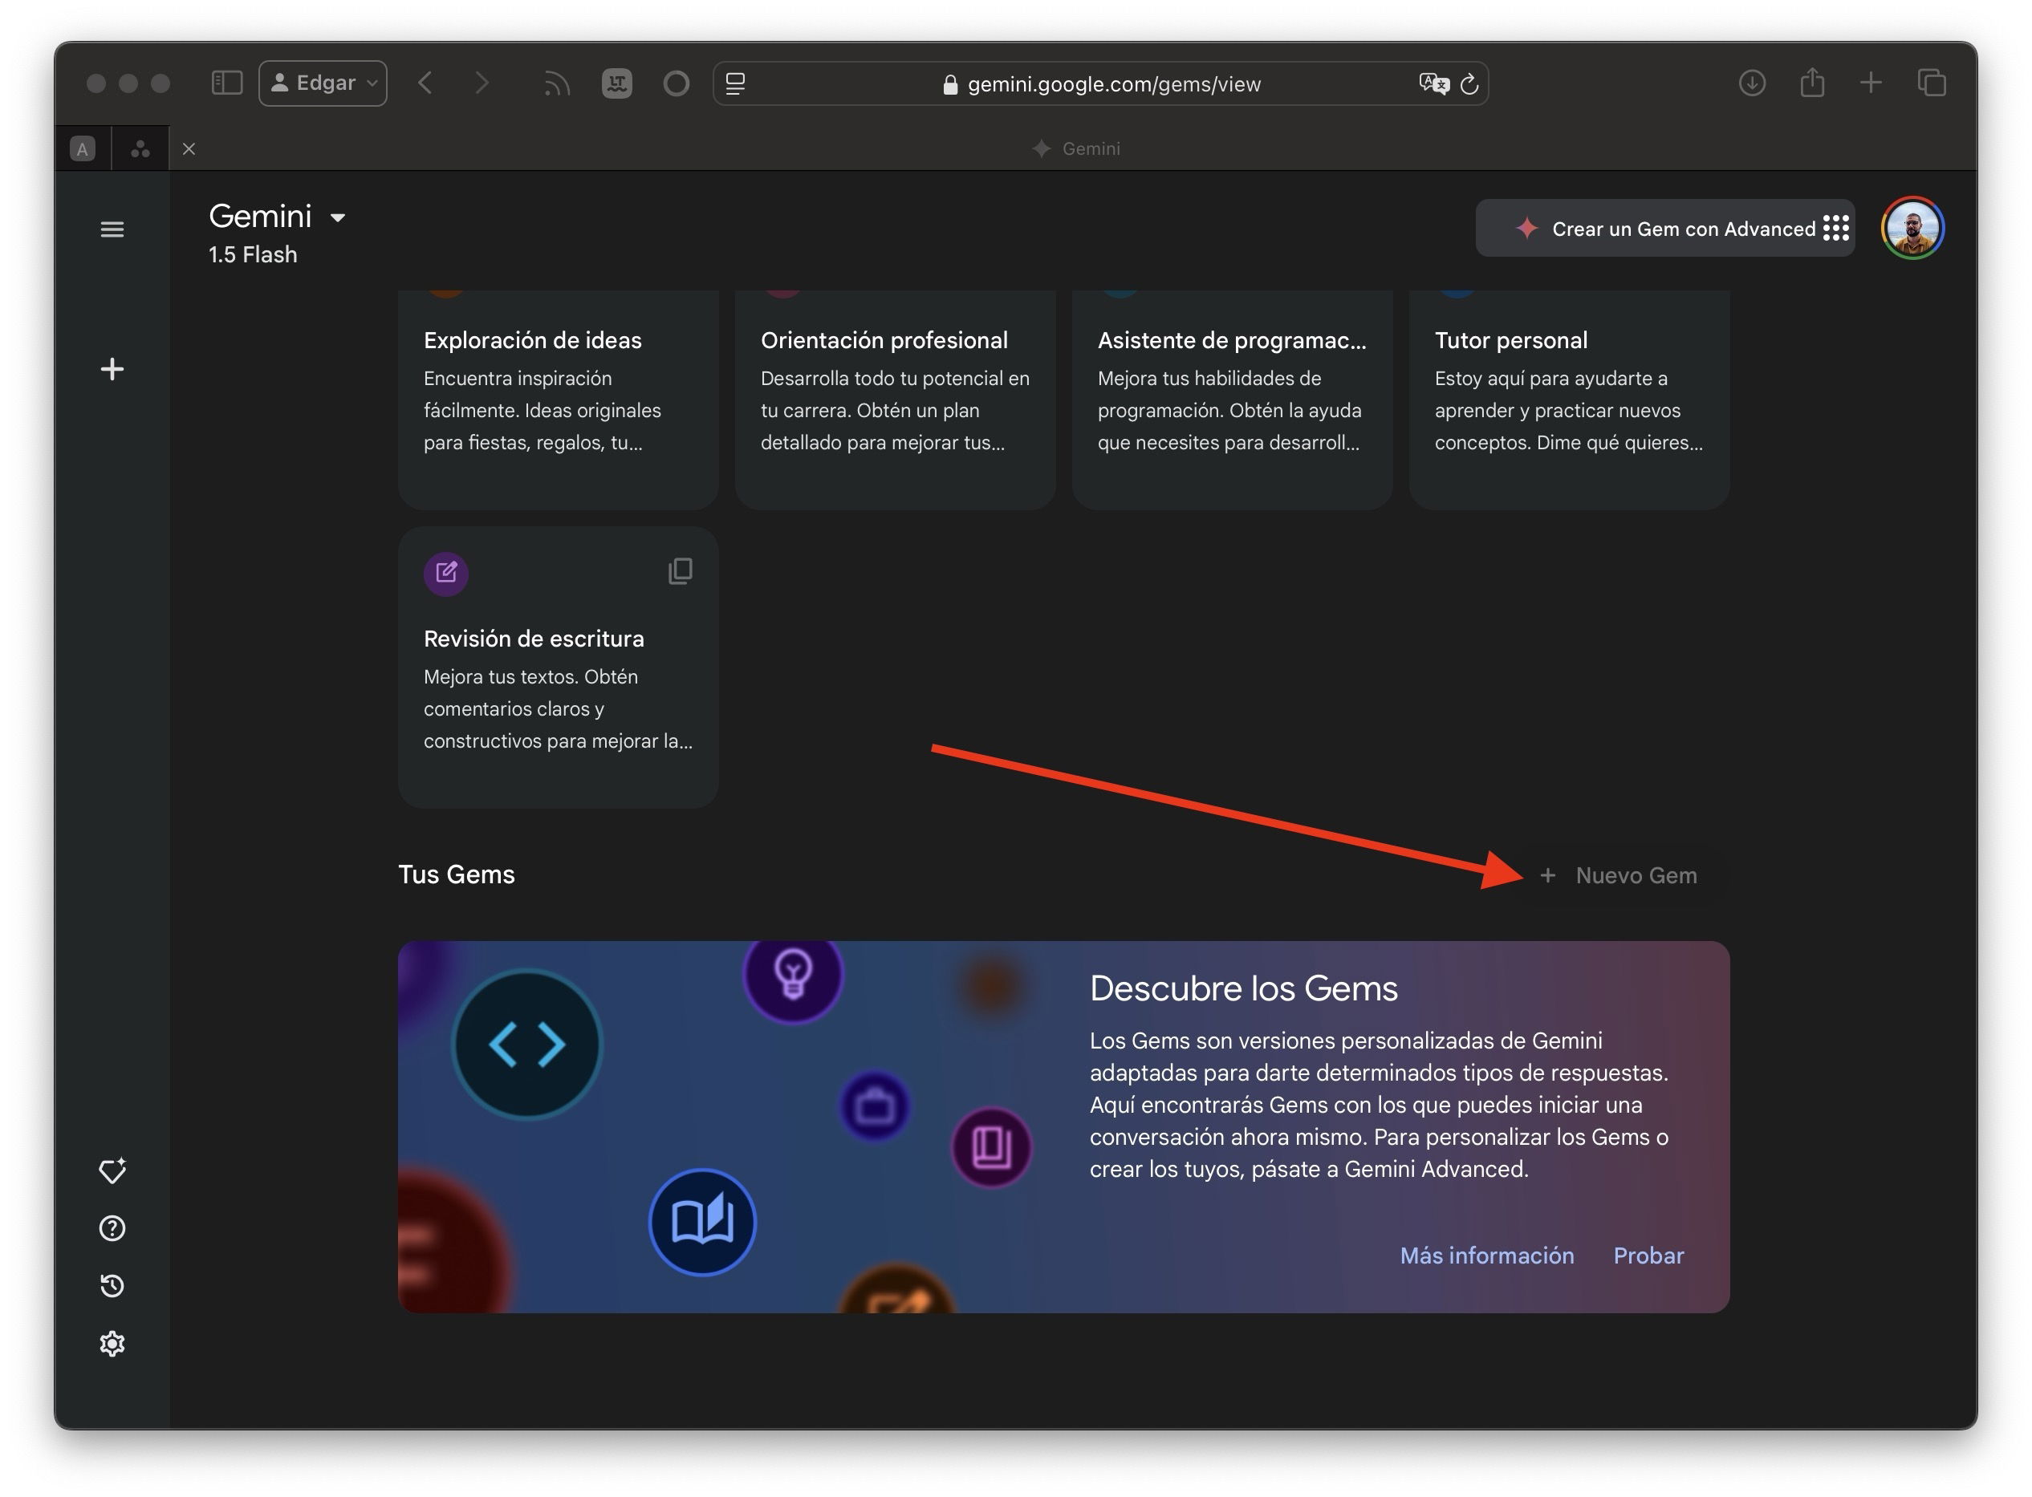Go back with Safari back arrow
The width and height of the screenshot is (2032, 1497).
tap(425, 83)
